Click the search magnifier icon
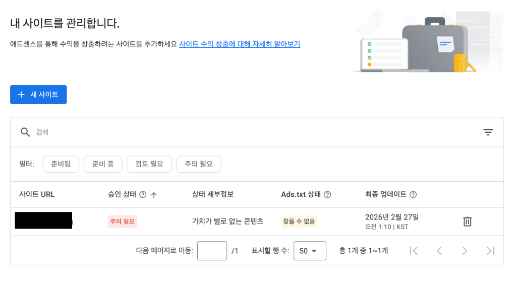The width and height of the screenshot is (517, 296). tap(25, 132)
